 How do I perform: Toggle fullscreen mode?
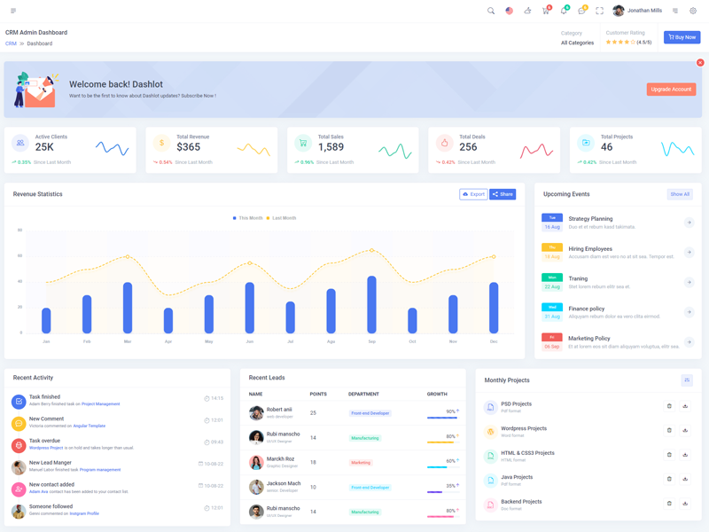[x=599, y=11]
